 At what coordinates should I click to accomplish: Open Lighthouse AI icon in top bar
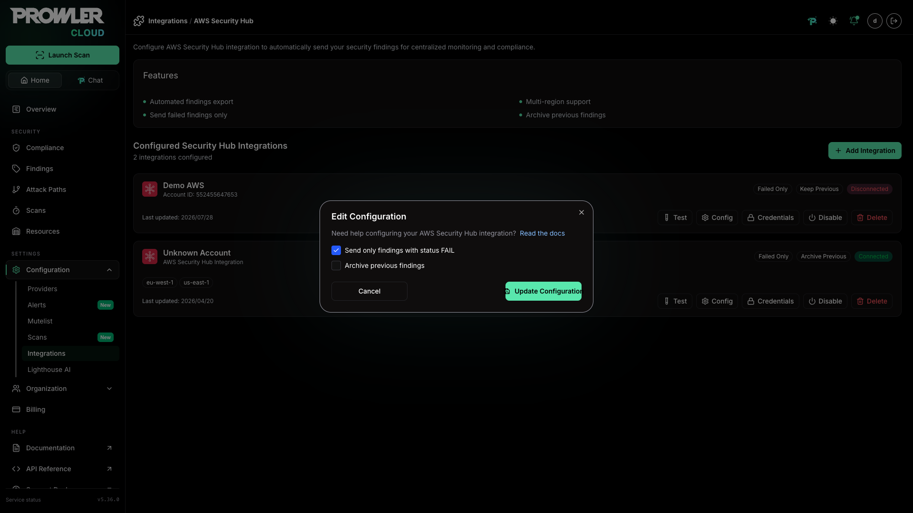pos(812,21)
